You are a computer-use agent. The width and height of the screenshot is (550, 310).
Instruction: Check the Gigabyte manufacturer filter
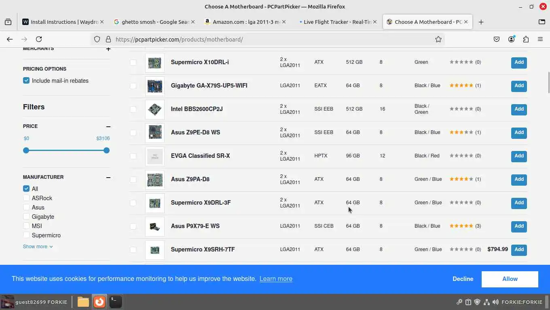26,217
